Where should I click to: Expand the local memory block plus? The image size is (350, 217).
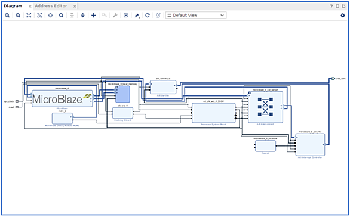[x=116, y=87]
